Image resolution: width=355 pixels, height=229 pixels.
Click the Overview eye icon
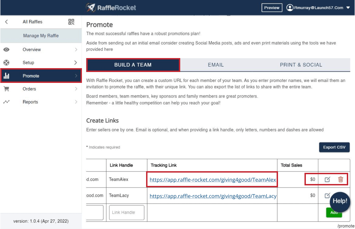[6, 50]
